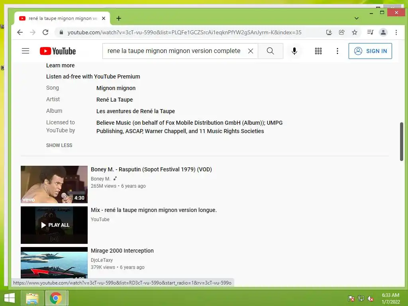408x306 pixels.
Task: Collapse description with SHOW LESS
Action: click(59, 145)
